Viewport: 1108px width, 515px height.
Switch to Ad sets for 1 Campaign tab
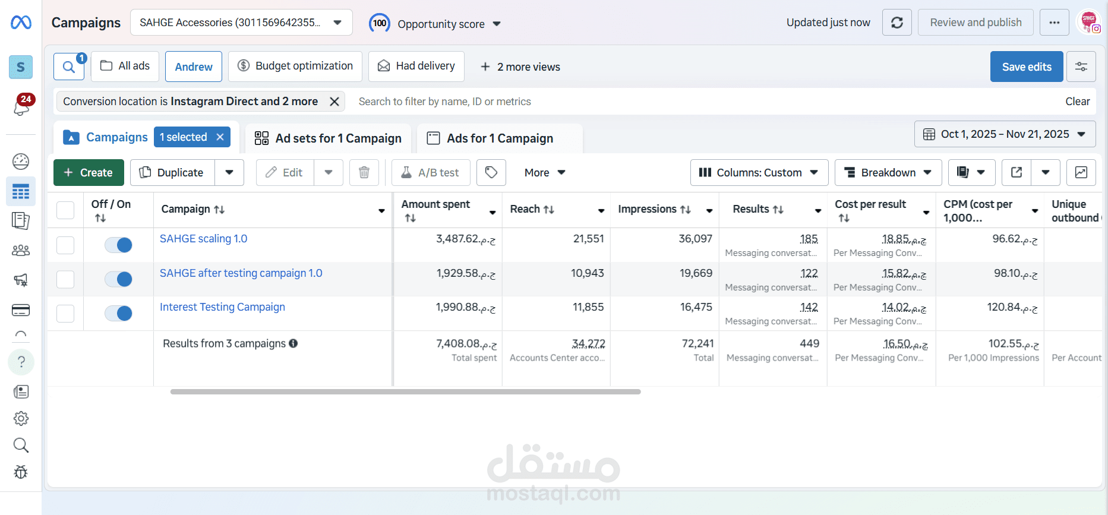click(328, 138)
